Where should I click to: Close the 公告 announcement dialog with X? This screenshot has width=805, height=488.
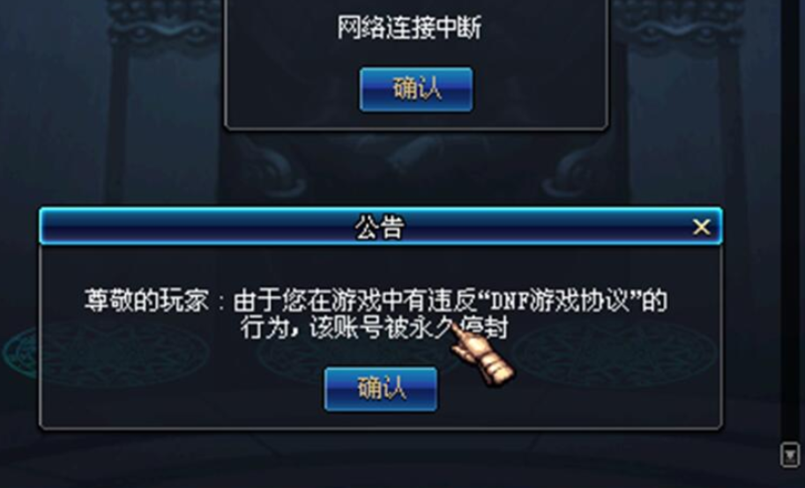coord(701,226)
